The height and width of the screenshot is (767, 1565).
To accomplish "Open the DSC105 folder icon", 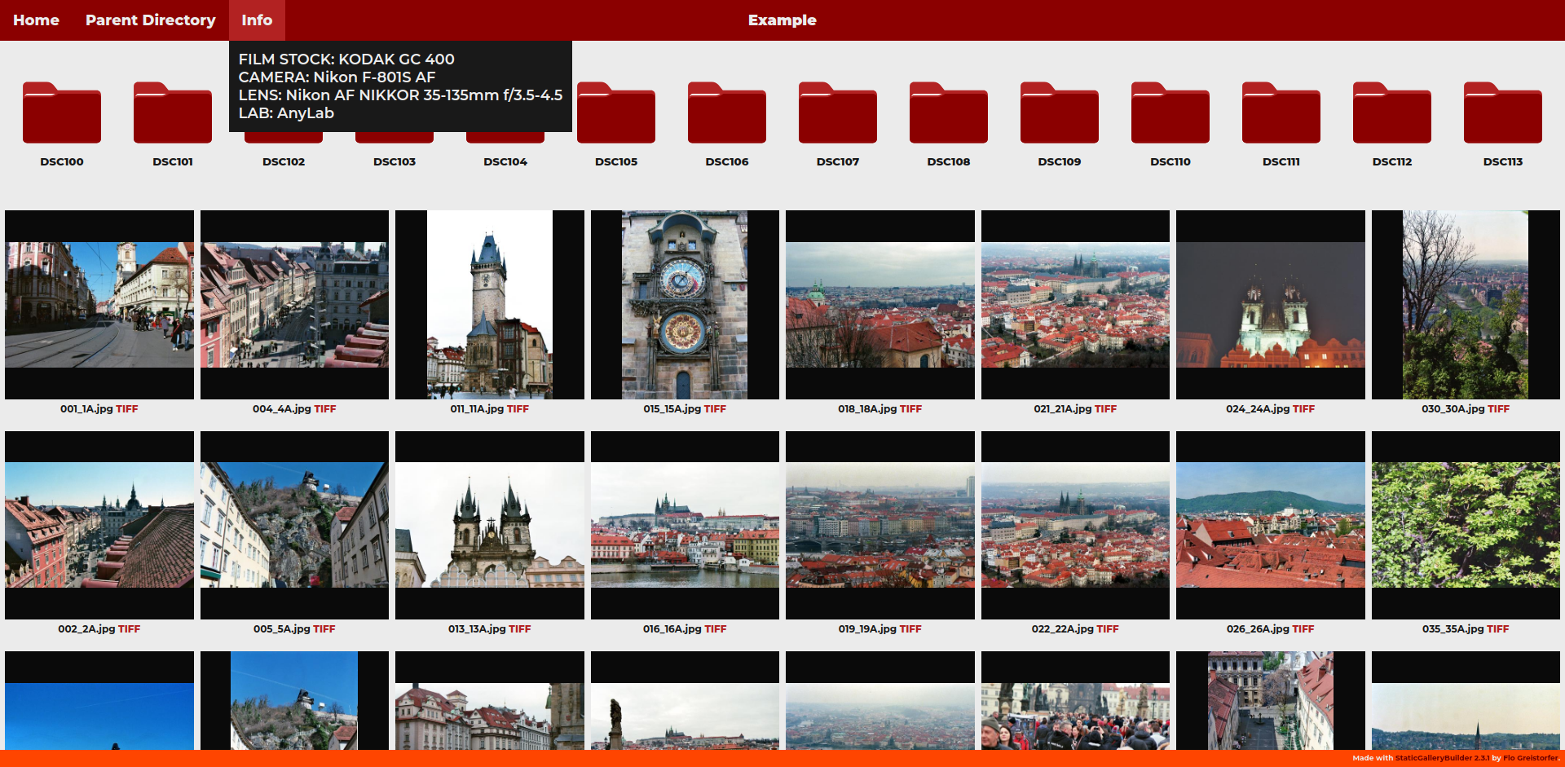I will (616, 114).
